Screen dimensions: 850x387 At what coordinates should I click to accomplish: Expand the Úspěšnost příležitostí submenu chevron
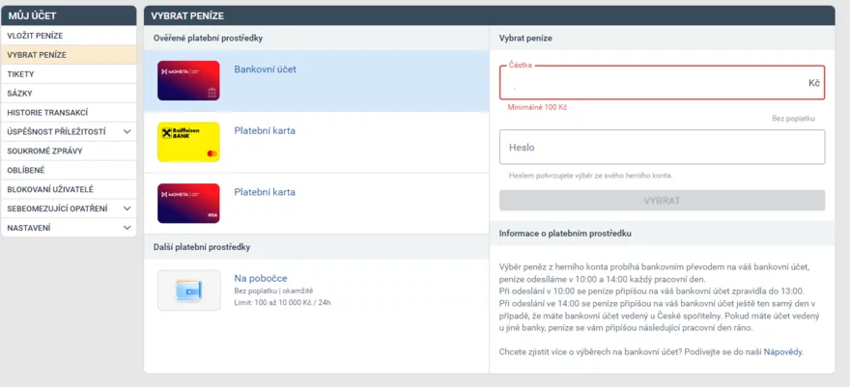tap(127, 131)
